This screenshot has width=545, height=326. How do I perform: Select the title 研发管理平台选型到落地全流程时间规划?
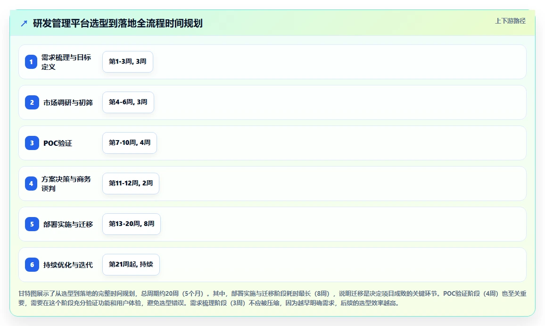coord(117,23)
